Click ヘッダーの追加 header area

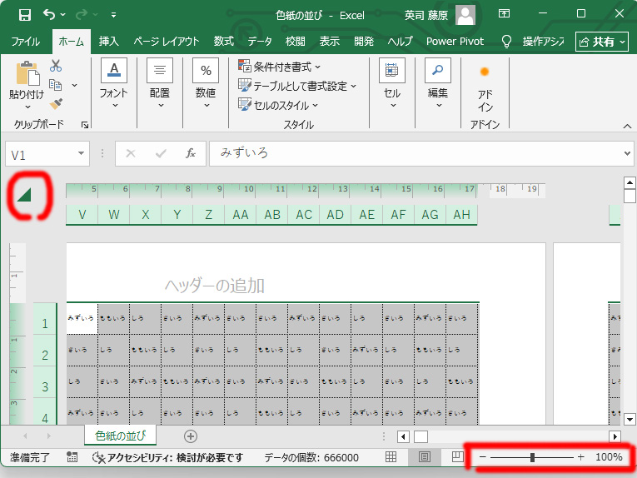click(x=215, y=286)
